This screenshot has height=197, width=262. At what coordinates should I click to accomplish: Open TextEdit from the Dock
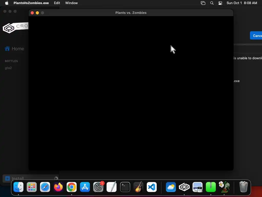(112, 187)
